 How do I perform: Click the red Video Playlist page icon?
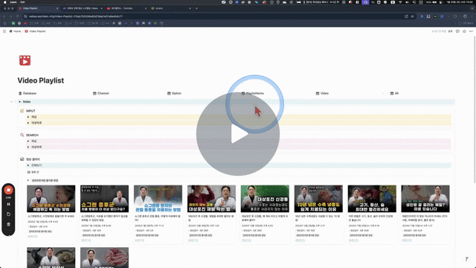25,60
